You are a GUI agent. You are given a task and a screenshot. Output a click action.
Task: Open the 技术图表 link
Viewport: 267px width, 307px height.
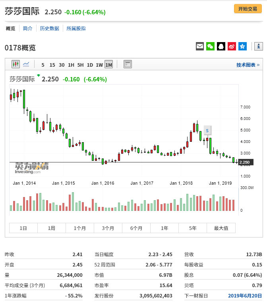(x=248, y=65)
